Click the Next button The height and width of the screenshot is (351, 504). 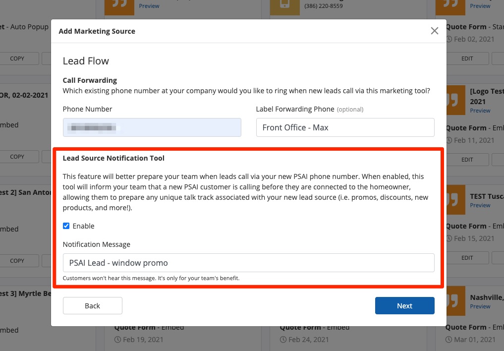(x=404, y=306)
